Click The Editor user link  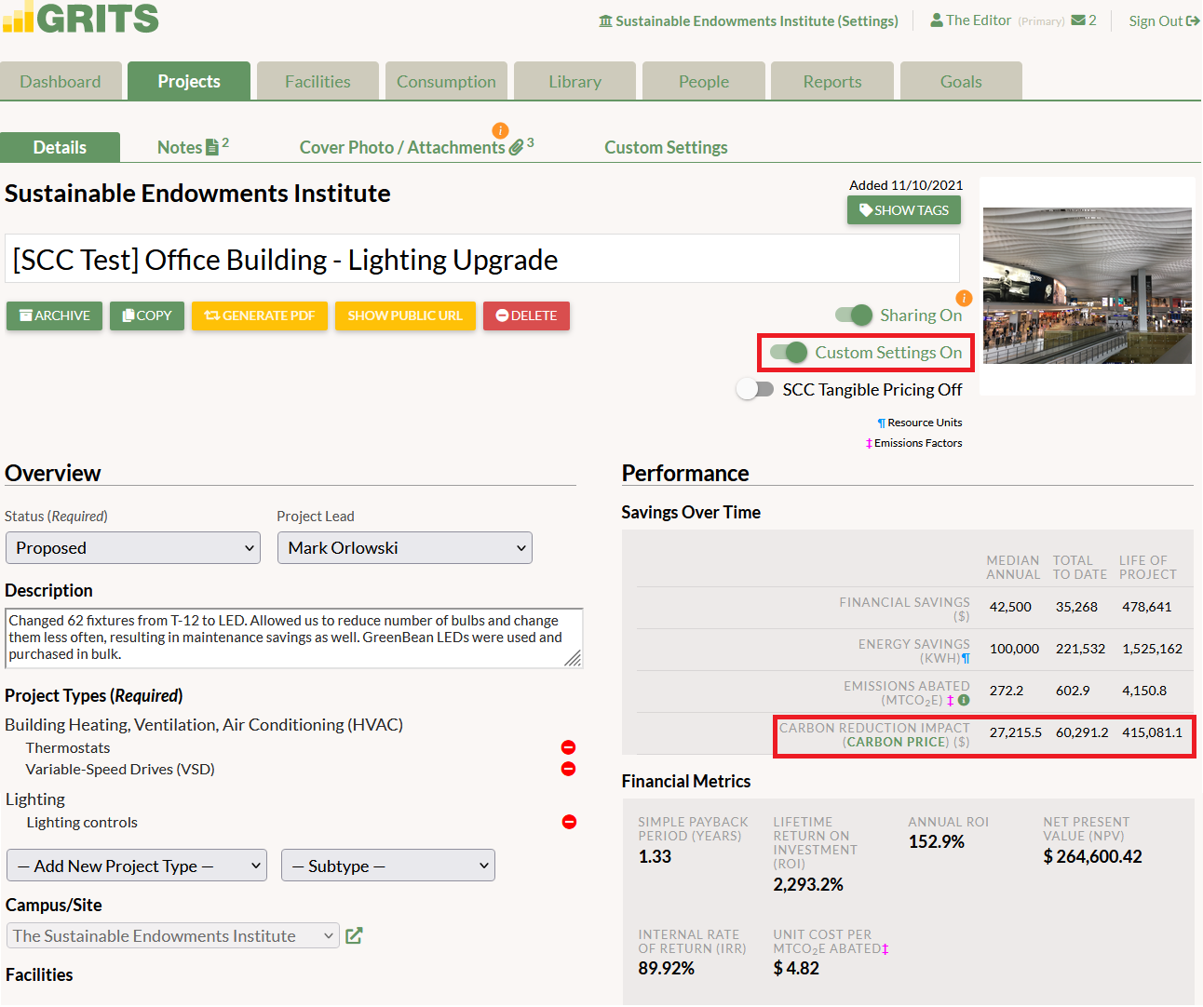[979, 20]
